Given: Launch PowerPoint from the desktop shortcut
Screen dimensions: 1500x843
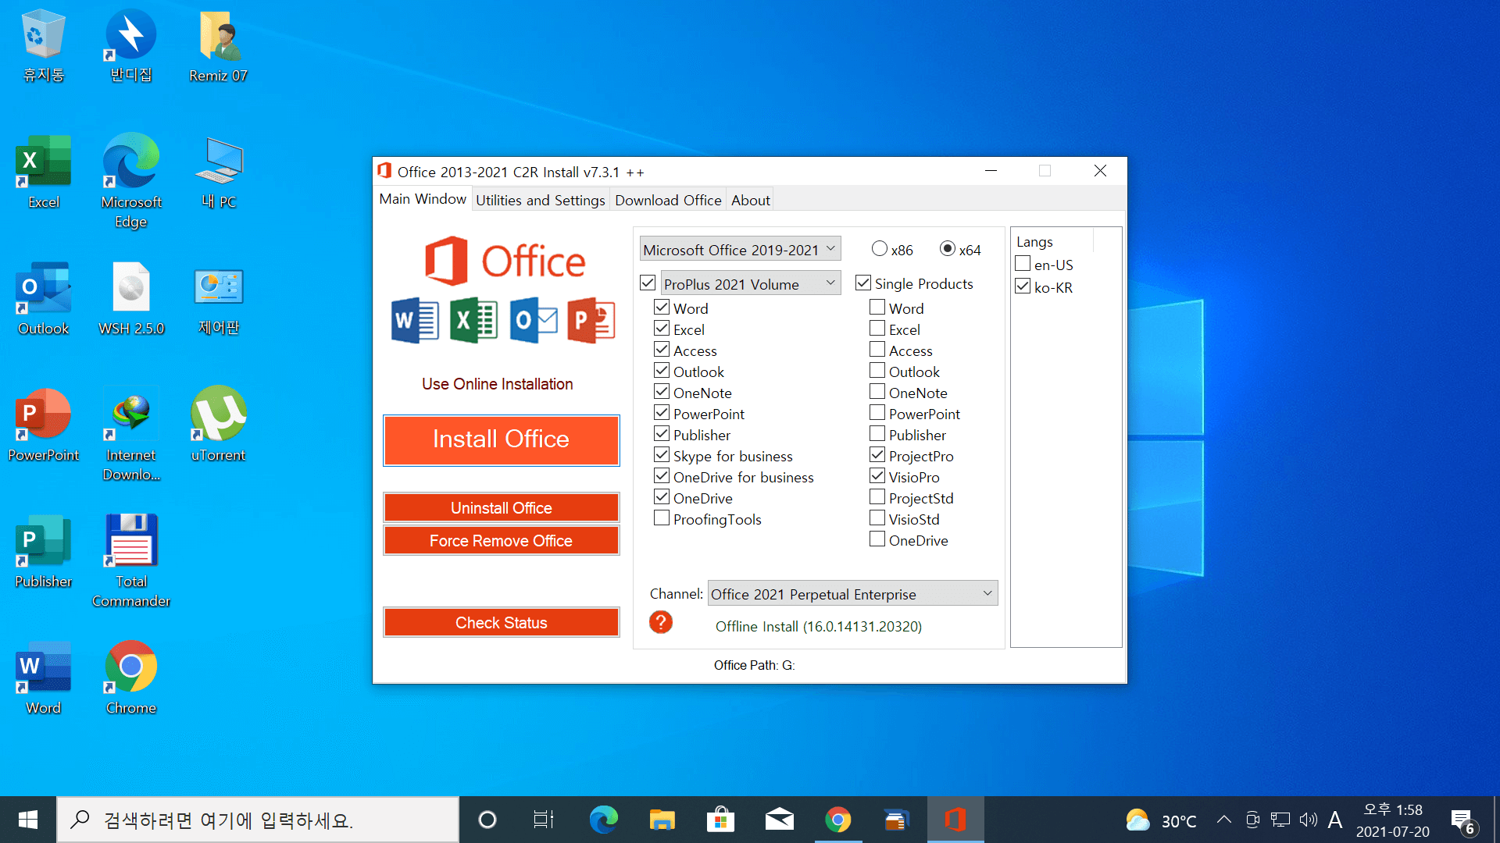Looking at the screenshot, I should coord(44,425).
